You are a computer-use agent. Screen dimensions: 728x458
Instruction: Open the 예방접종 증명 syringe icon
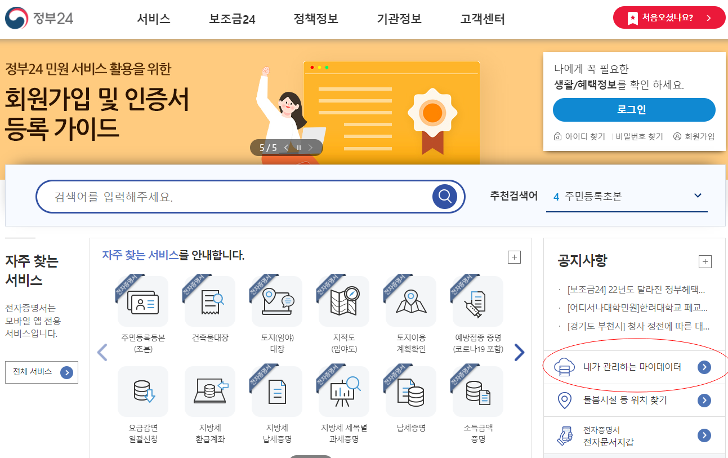pyautogui.click(x=478, y=301)
